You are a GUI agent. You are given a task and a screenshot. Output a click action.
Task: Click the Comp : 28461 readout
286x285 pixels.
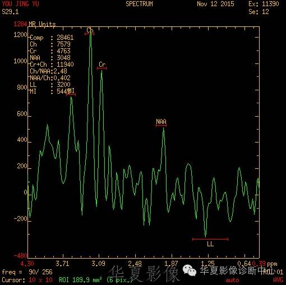tap(52, 38)
